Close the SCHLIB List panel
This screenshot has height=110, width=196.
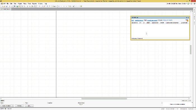[188, 18]
